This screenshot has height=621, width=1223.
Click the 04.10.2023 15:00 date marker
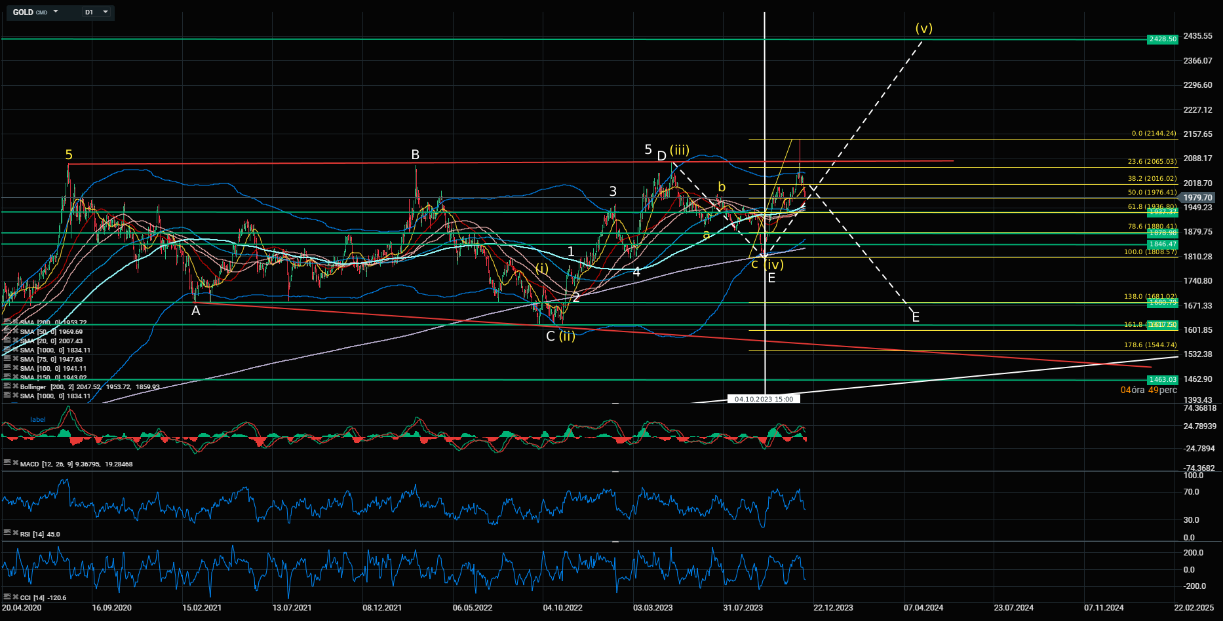tap(764, 399)
